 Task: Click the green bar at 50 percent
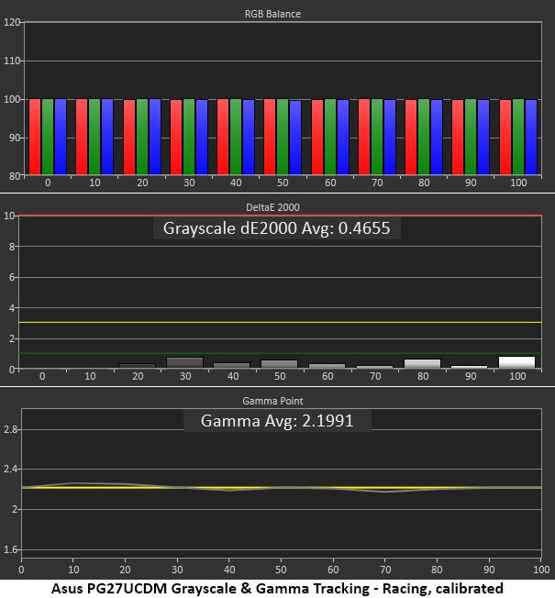tap(283, 137)
